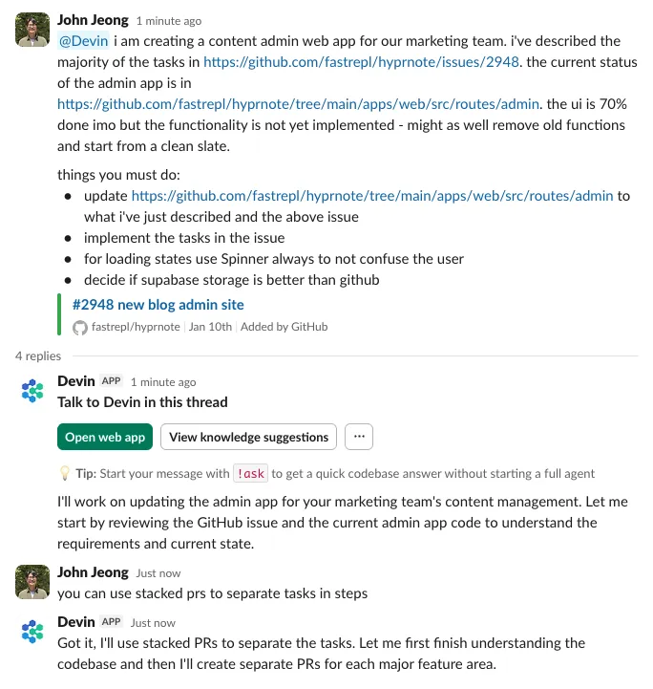Image resolution: width=653 pixels, height=689 pixels.
Task: Click the '4 replies' thread count
Action: (38, 355)
